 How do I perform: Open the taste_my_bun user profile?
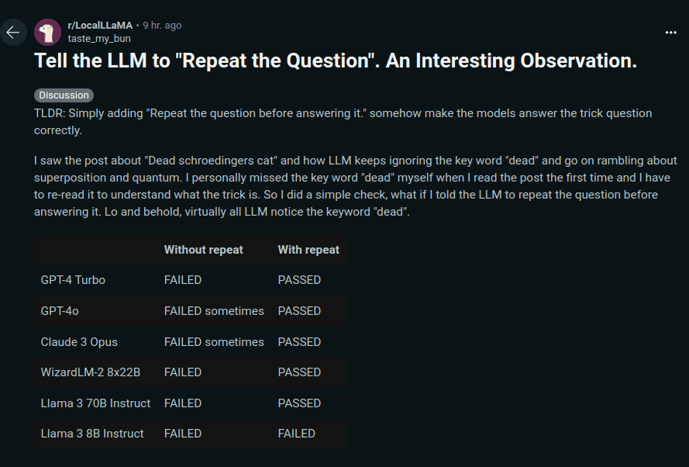[99, 38]
